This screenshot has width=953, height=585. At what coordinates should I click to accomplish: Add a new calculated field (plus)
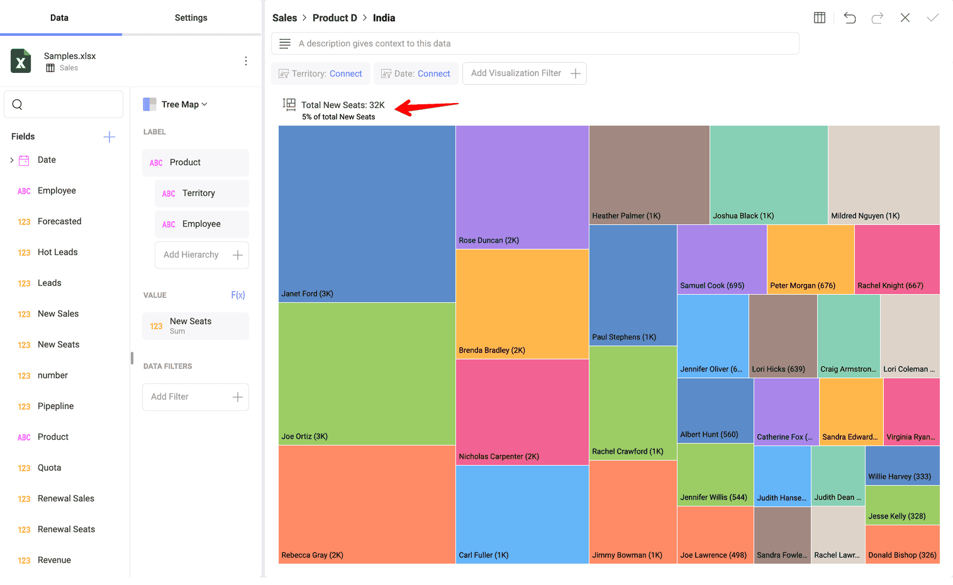click(109, 136)
